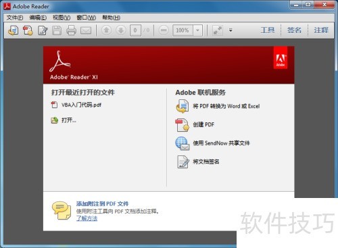Go to previous page with up arrow
Screen dimensions: 338x248
(x=106, y=30)
